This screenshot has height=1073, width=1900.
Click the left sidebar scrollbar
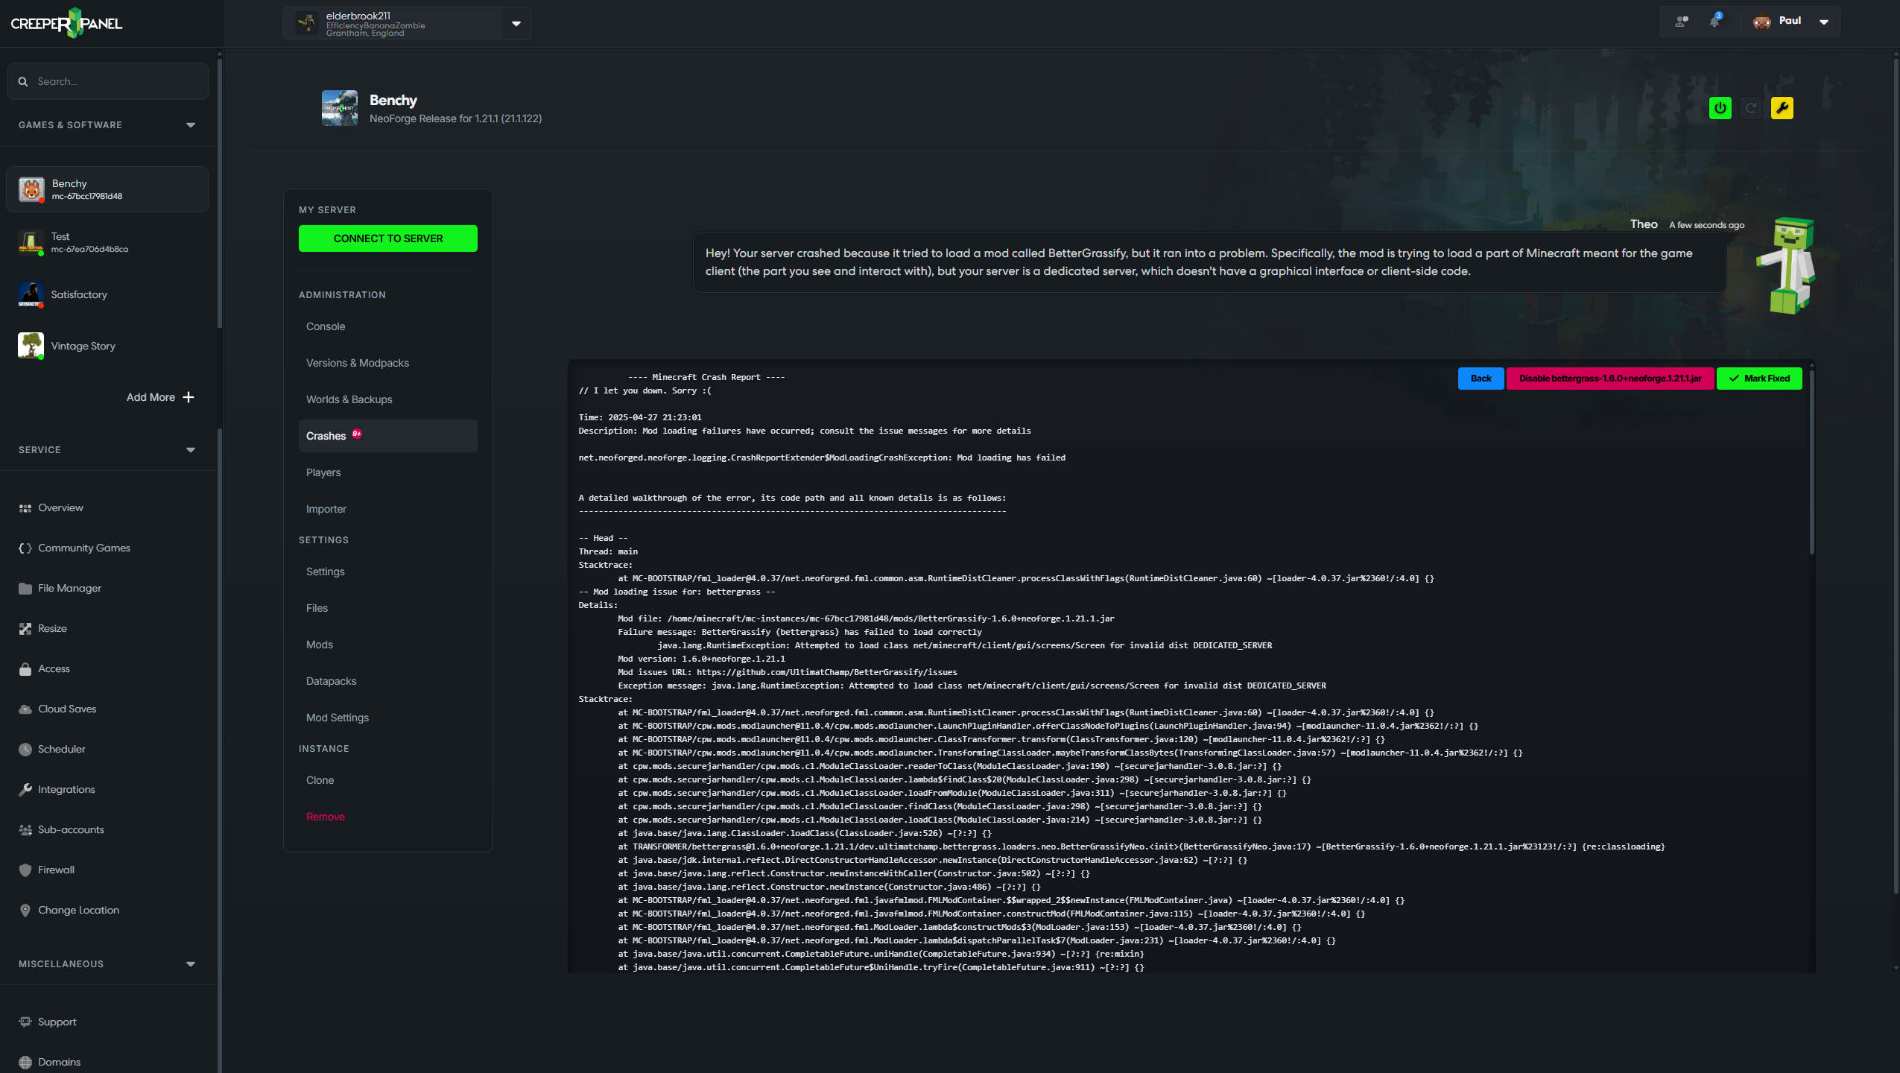218,194
